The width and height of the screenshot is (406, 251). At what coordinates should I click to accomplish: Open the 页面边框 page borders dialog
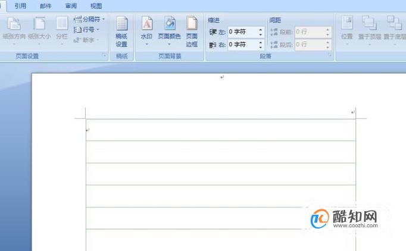tap(192, 32)
